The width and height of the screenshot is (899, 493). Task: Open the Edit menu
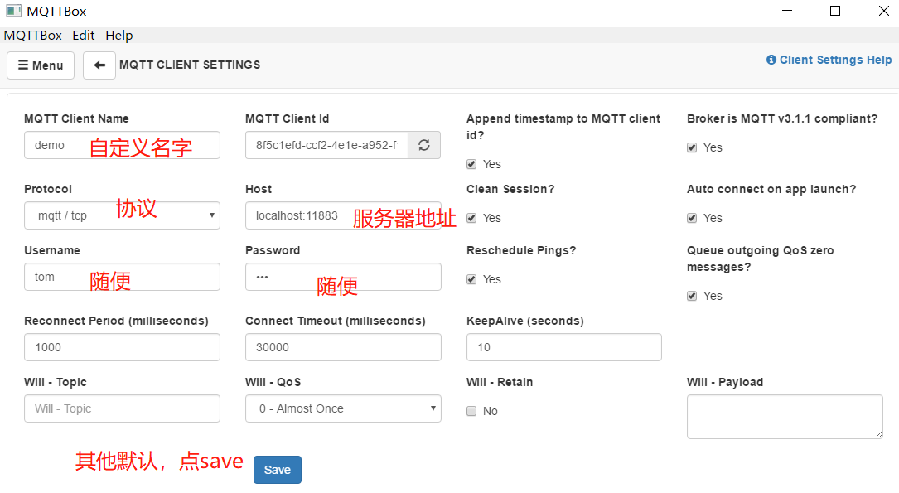coord(83,36)
